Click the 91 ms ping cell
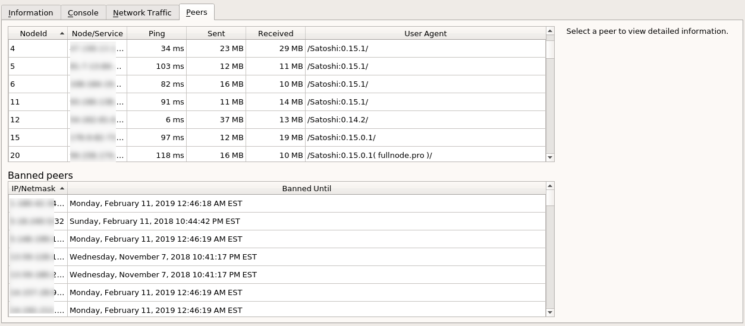The image size is (745, 326). (156, 102)
